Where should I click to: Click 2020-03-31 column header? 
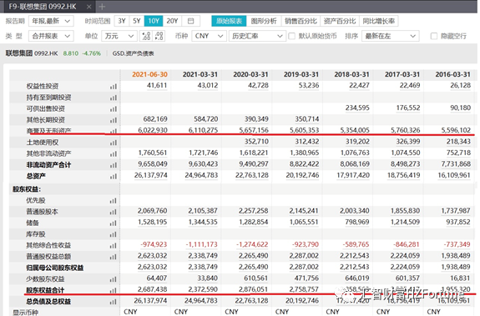pyautogui.click(x=250, y=74)
